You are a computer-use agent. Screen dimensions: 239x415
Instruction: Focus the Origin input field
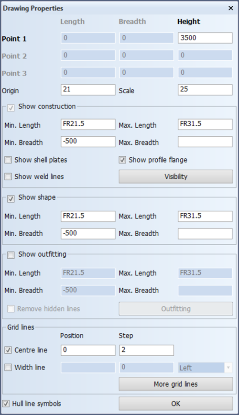88,90
